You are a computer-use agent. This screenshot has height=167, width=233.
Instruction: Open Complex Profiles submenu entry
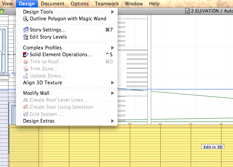[x=67, y=48]
